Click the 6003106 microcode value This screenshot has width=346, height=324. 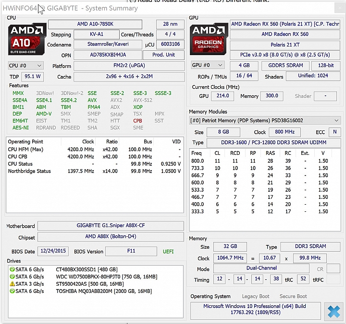tap(170, 44)
